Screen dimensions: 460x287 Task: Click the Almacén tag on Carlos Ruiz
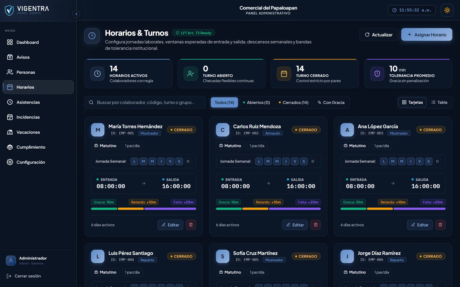coord(273,133)
